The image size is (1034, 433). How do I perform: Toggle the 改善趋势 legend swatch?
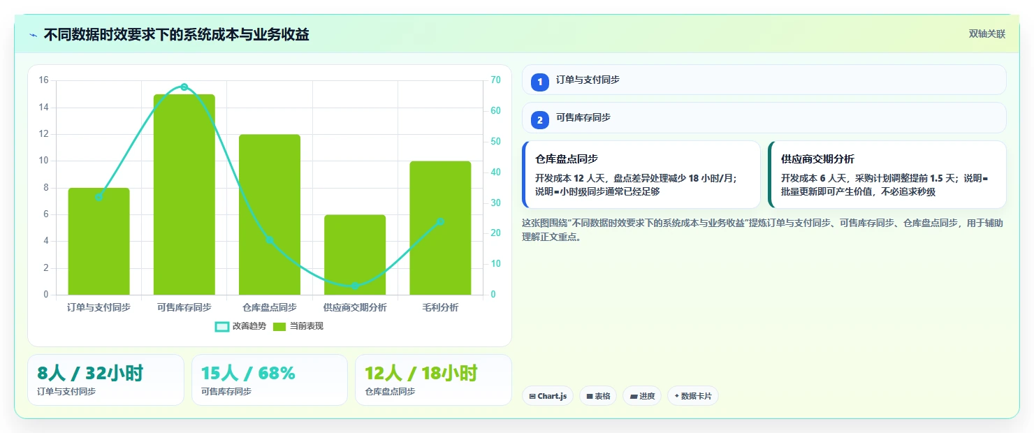coord(221,327)
